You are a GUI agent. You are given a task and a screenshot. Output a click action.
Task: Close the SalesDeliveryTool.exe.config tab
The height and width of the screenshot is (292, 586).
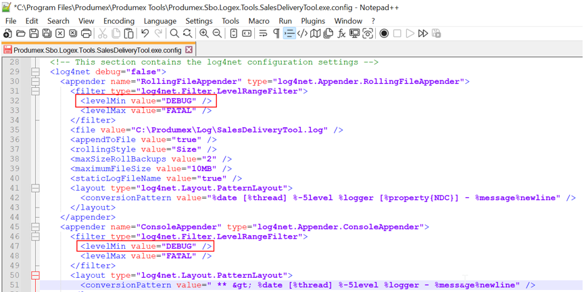(189, 50)
